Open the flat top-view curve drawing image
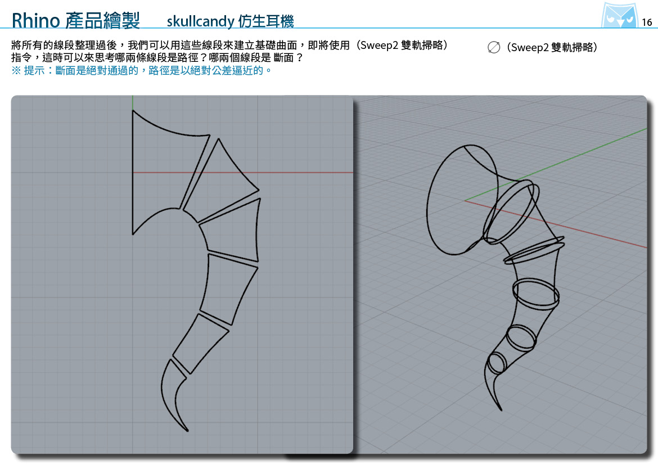 tap(182, 274)
